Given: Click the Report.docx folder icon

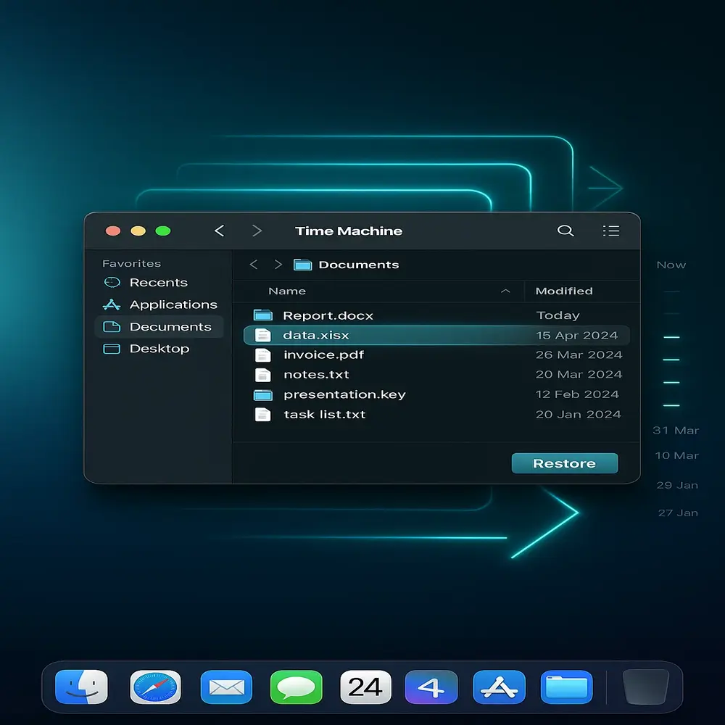Looking at the screenshot, I should pos(263,315).
